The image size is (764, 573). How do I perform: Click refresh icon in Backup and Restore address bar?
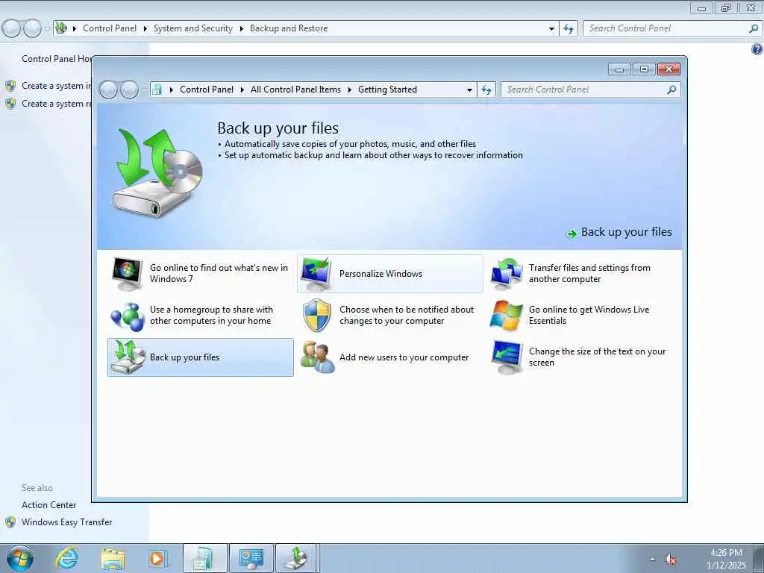[x=568, y=28]
